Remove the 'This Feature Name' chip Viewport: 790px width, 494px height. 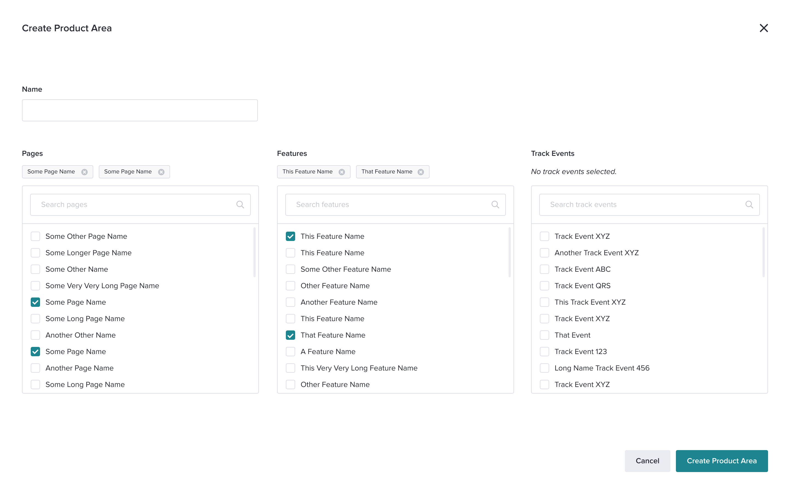[x=342, y=172]
